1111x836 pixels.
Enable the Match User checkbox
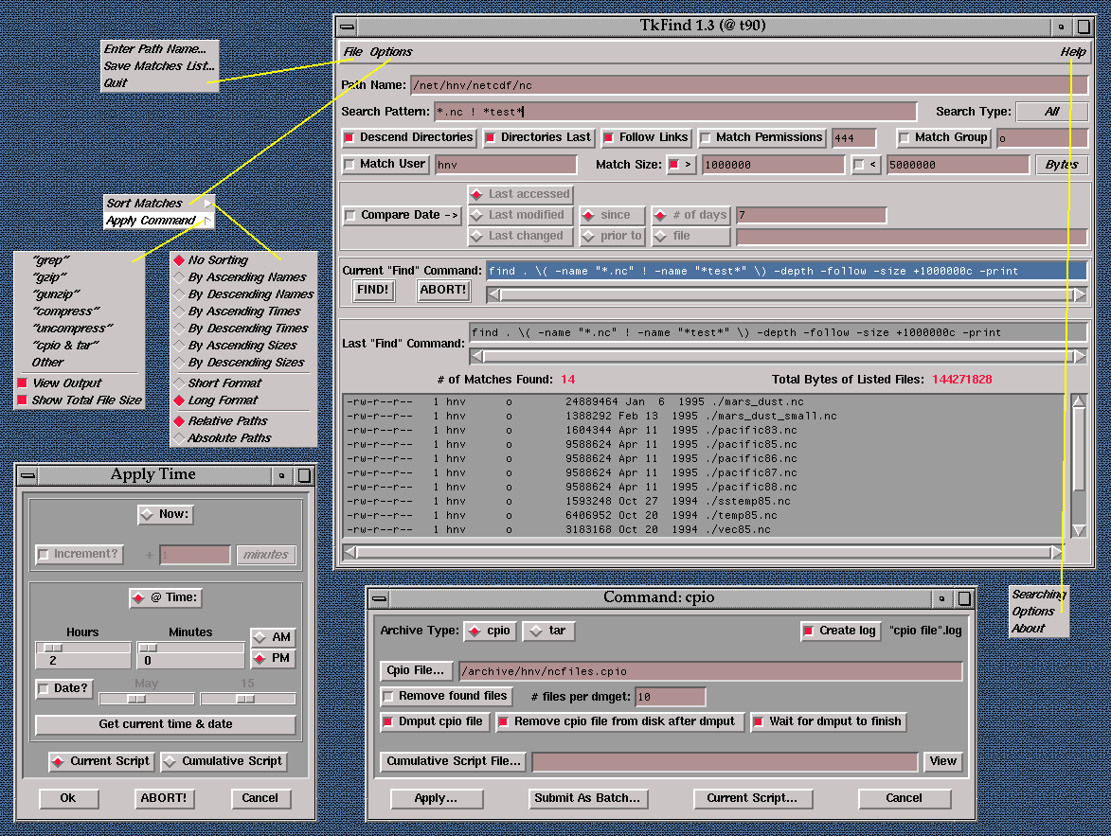384,165
